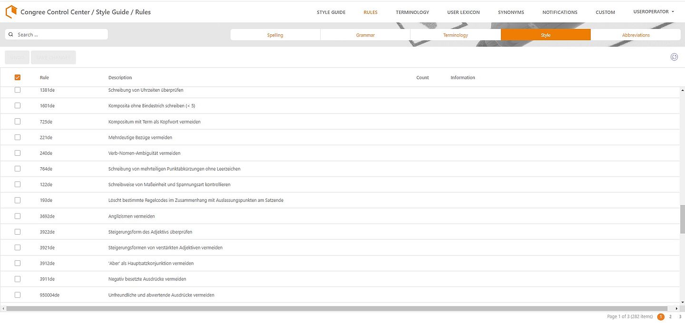Go to User Lexicon menu
This screenshot has width=685, height=323.
[463, 12]
